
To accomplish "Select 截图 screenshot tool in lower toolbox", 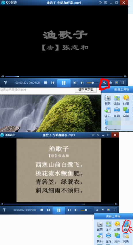I will (x=100, y=226).
